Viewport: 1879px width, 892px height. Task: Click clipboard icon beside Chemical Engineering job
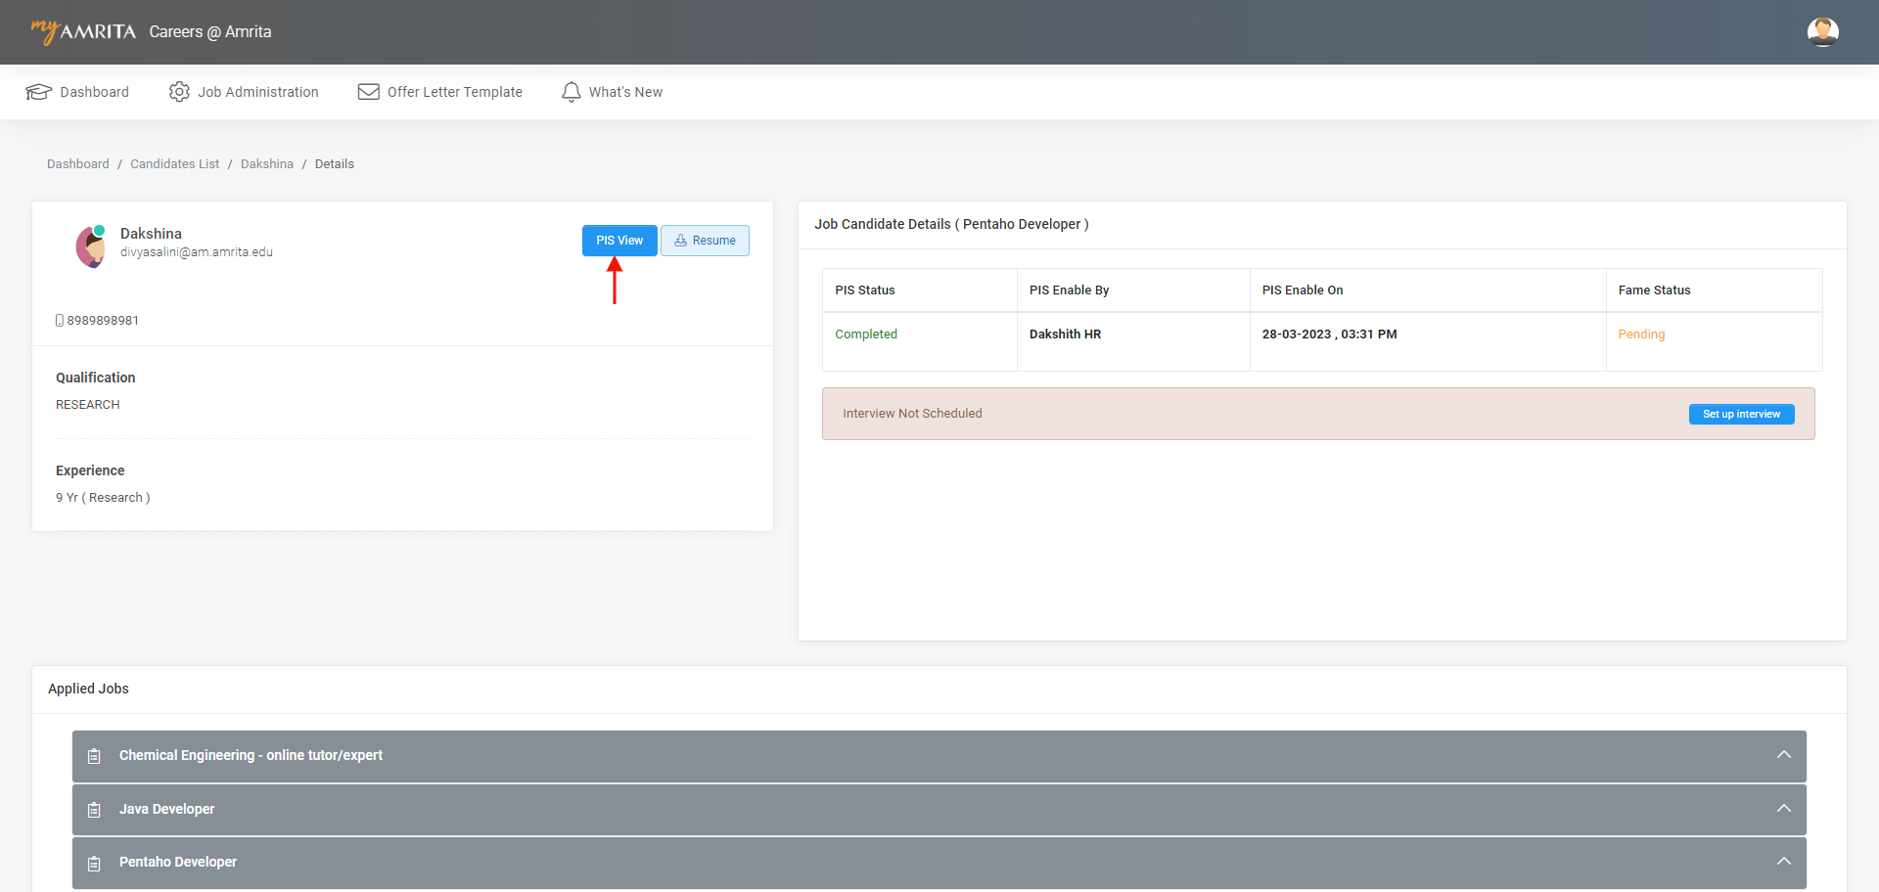[94, 756]
